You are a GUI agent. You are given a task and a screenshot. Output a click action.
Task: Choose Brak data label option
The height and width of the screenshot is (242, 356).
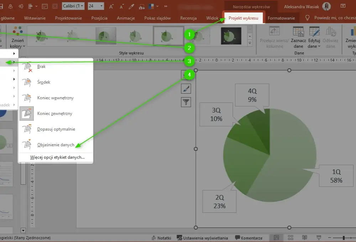(56, 67)
